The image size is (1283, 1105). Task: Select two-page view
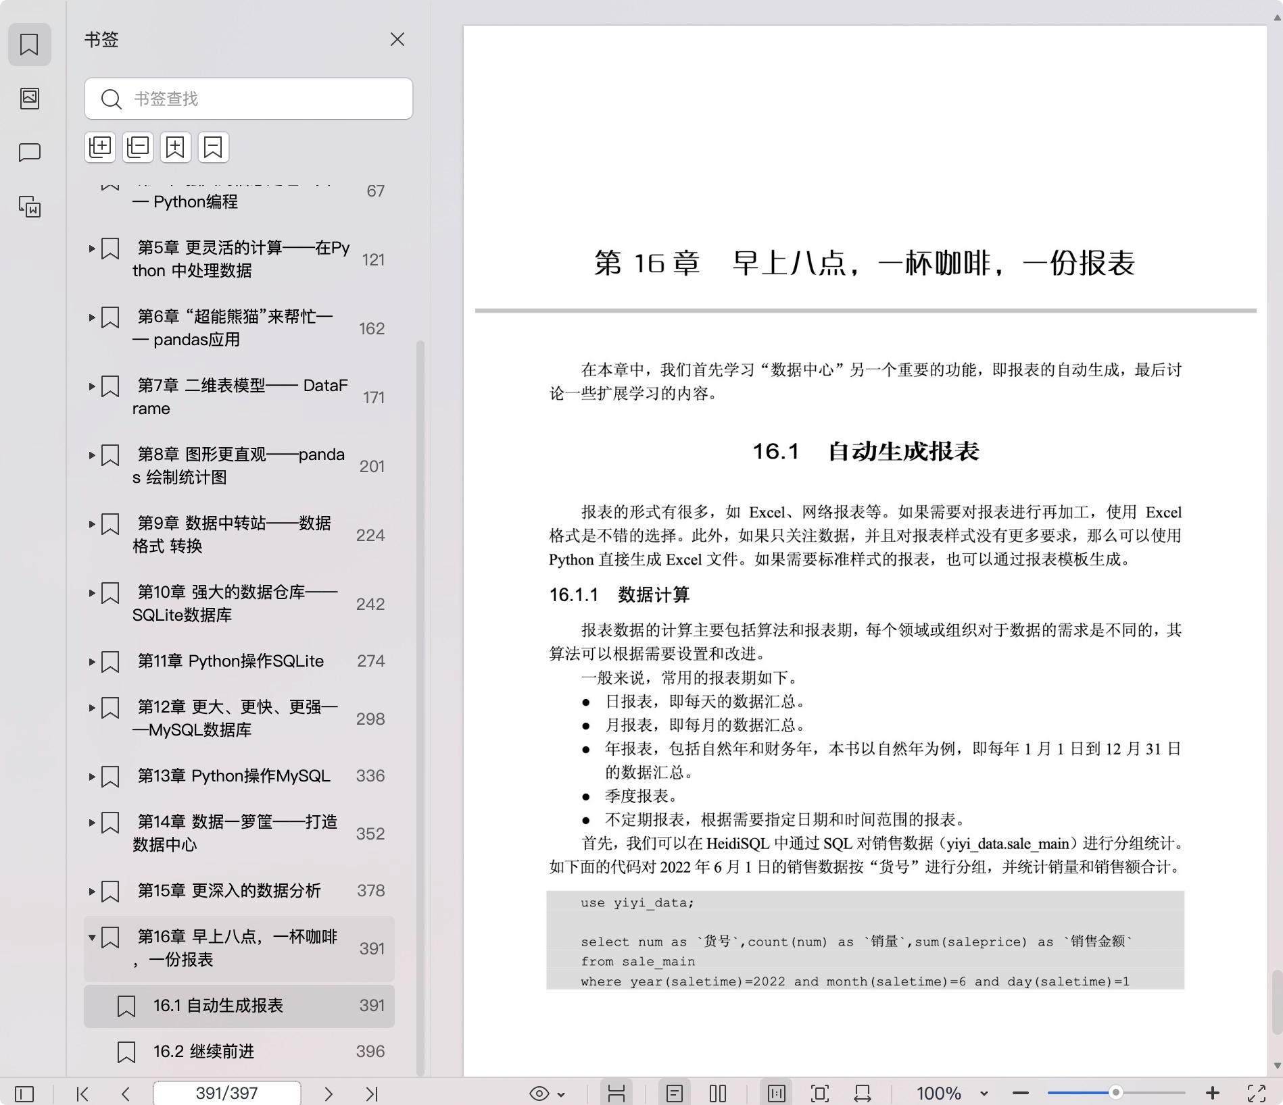pyautogui.click(x=718, y=1094)
